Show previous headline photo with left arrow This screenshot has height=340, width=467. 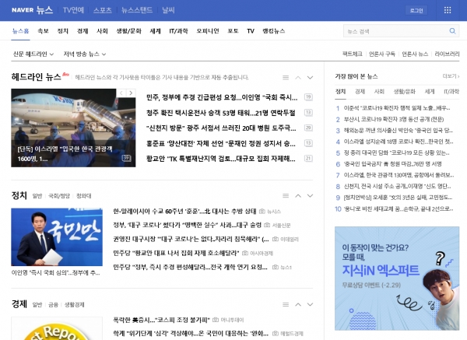(121, 93)
